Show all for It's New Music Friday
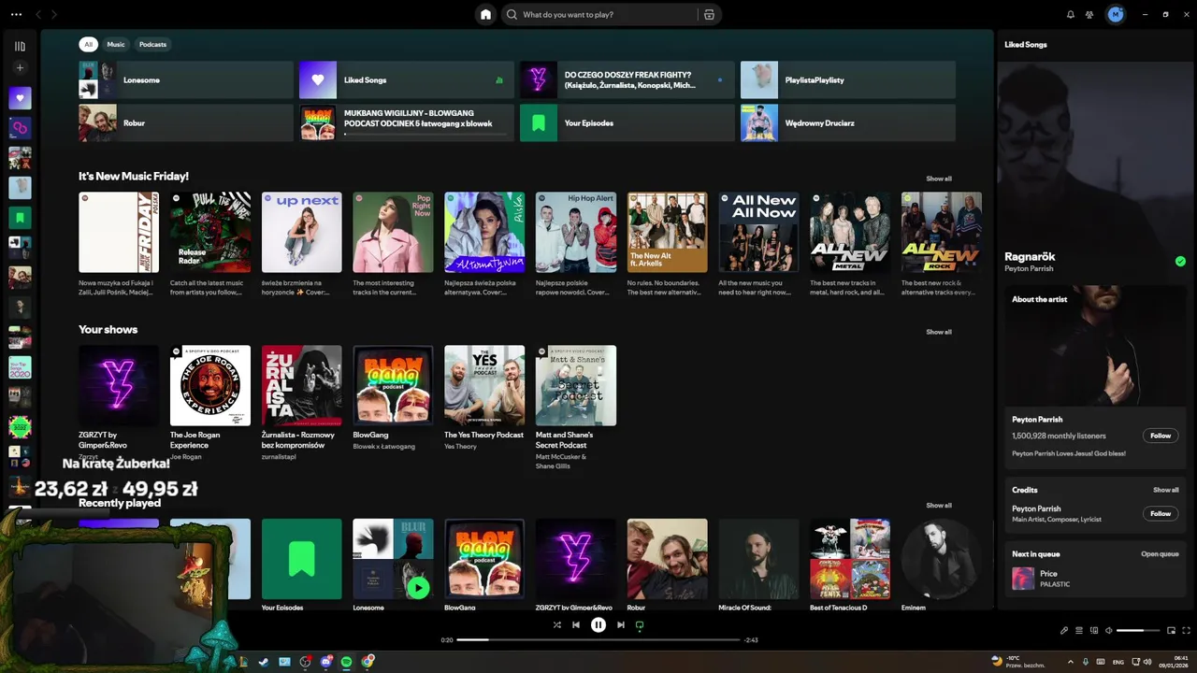 click(939, 179)
